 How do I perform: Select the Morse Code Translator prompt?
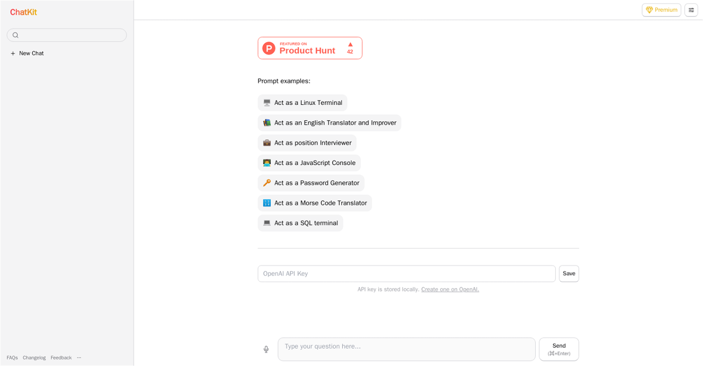[315, 203]
